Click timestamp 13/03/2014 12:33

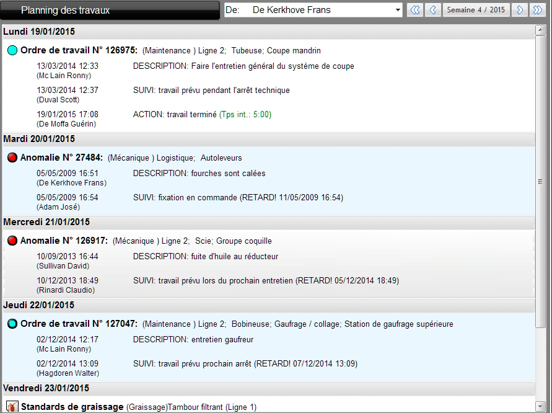tap(68, 66)
